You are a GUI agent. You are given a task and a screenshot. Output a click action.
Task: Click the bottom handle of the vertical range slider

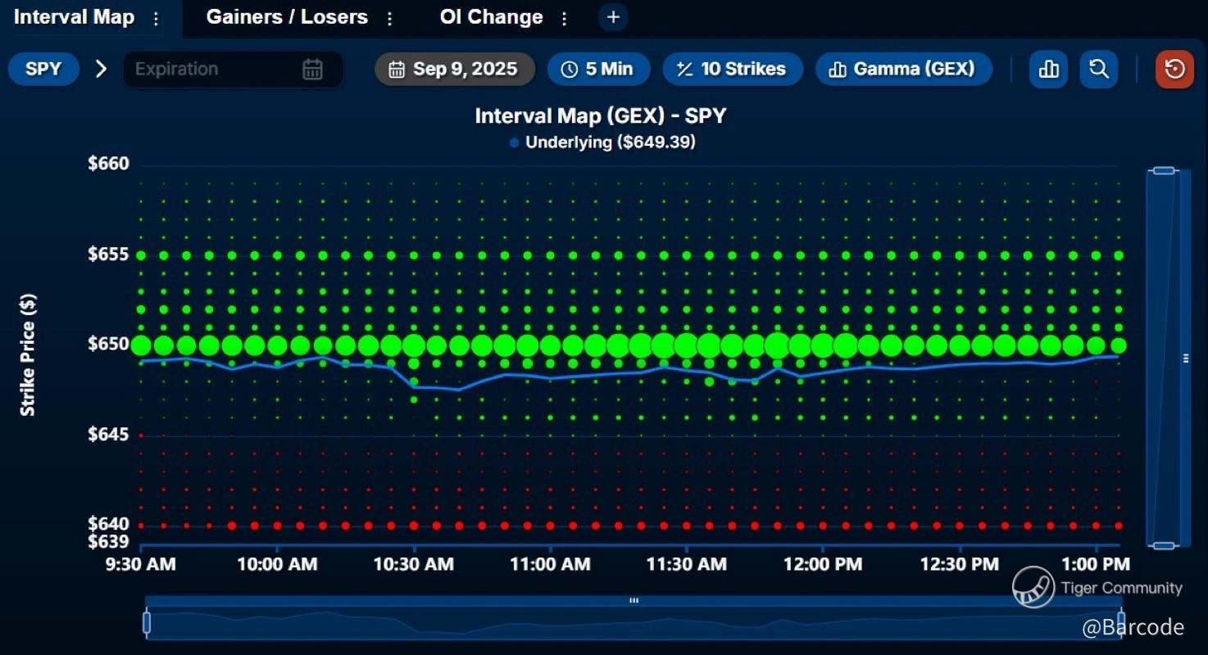point(1164,545)
